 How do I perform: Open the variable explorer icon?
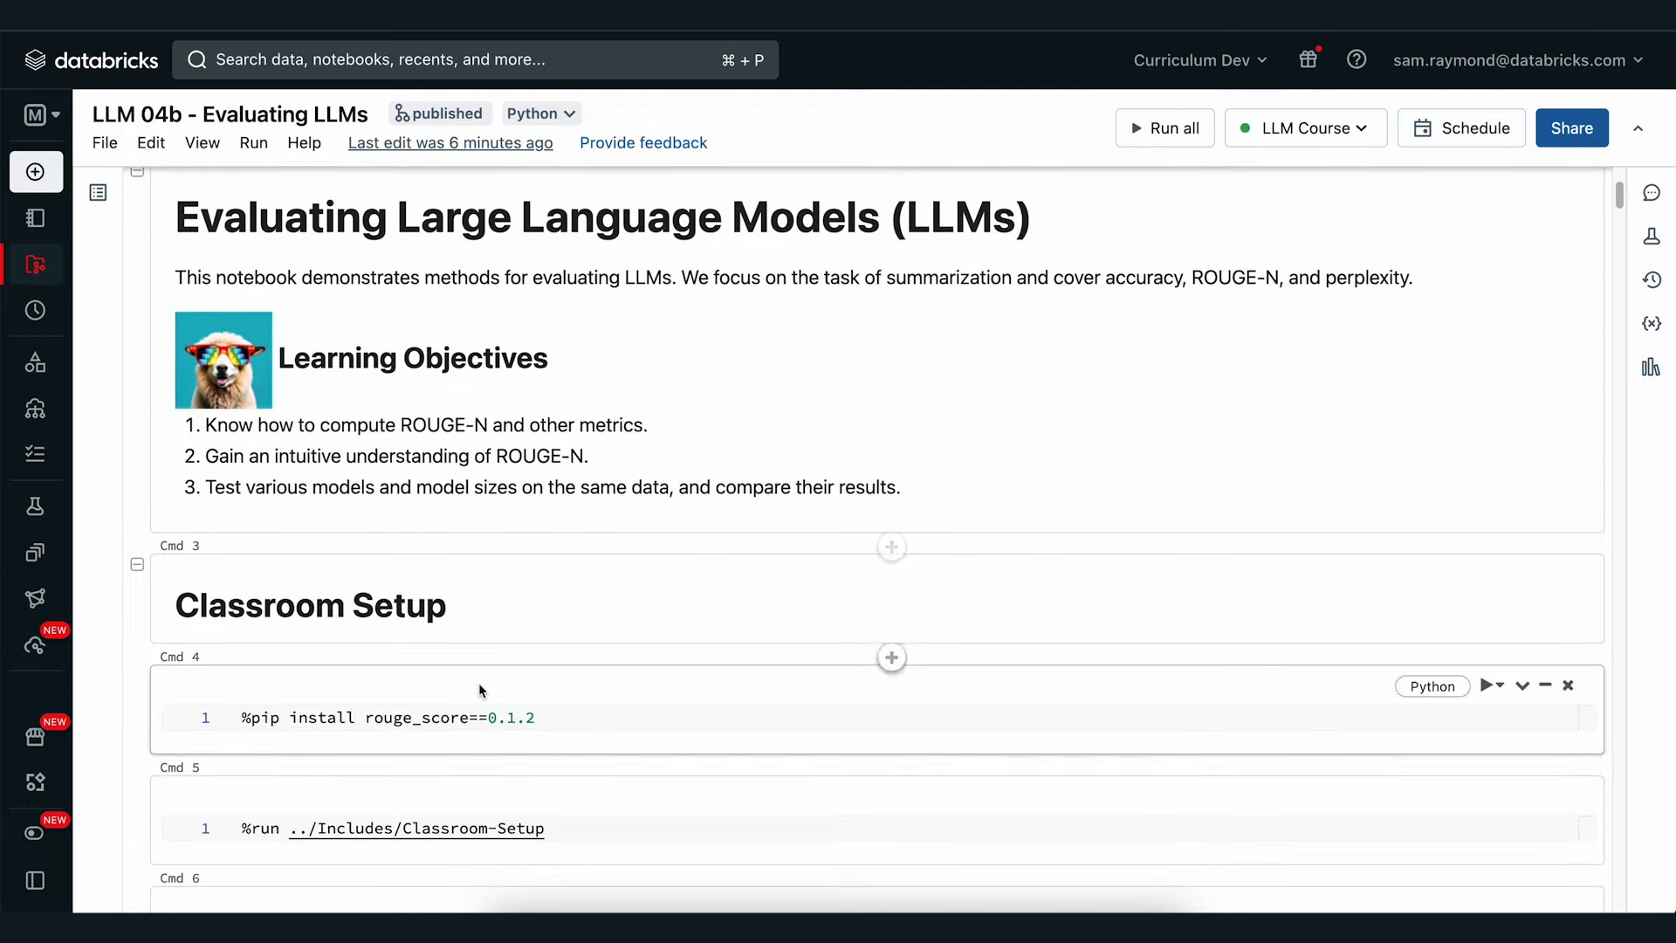(1651, 324)
